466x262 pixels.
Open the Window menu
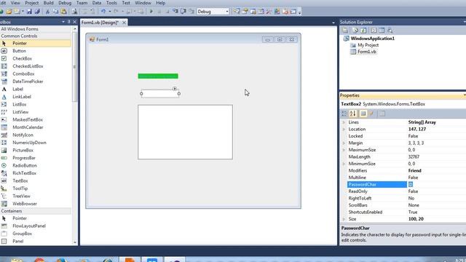coord(143,3)
